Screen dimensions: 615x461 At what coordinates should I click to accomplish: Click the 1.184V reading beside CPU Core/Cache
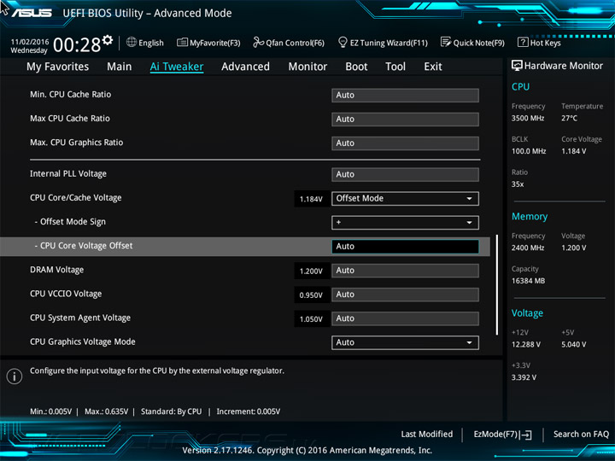(x=311, y=199)
